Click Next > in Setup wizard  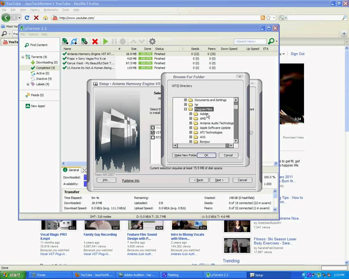pyautogui.click(x=219, y=180)
